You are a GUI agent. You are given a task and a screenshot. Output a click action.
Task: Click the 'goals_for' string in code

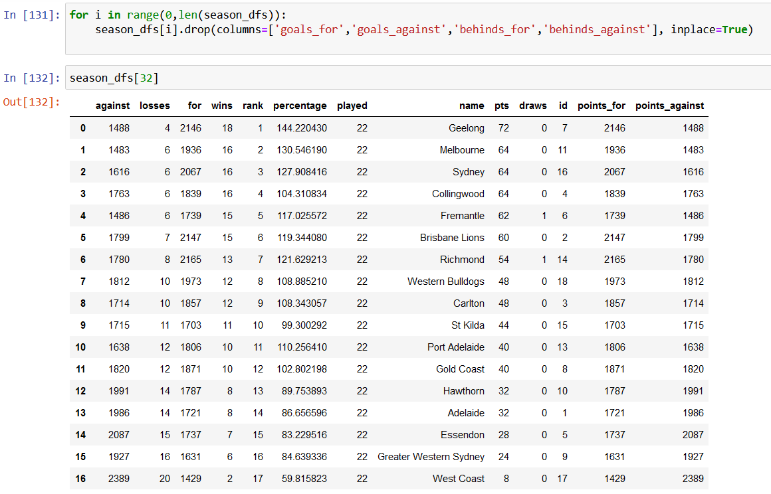(x=309, y=29)
